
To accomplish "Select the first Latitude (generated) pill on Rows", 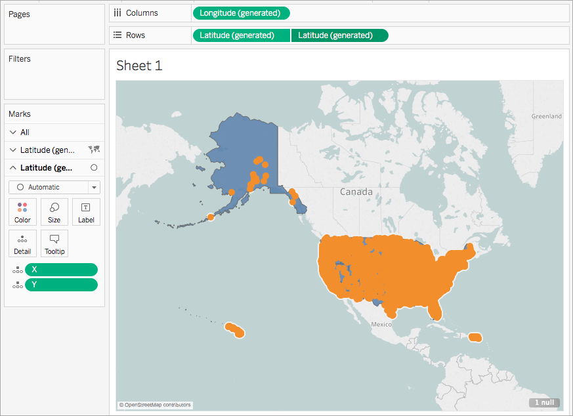I will (241, 35).
